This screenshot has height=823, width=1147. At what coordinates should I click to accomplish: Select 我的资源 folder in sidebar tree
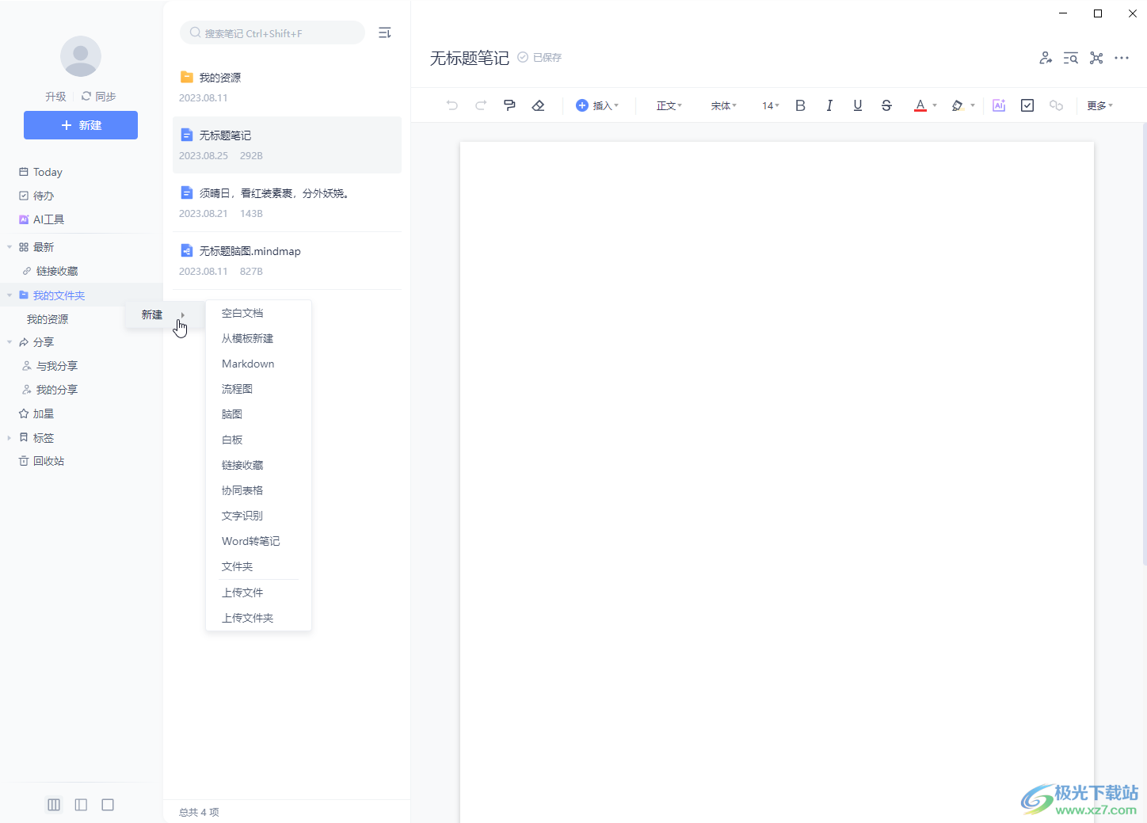(x=48, y=319)
